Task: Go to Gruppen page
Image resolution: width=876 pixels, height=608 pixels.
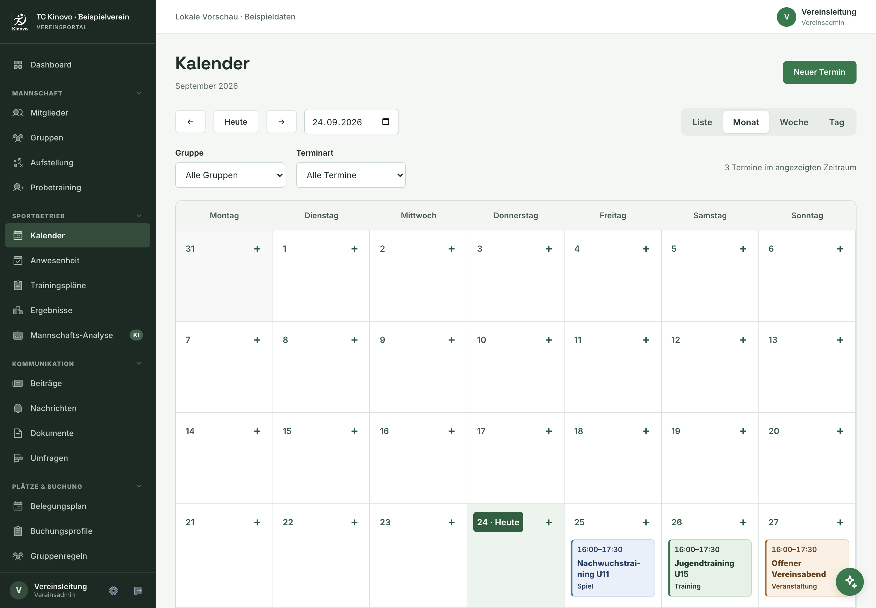Action: click(77, 137)
